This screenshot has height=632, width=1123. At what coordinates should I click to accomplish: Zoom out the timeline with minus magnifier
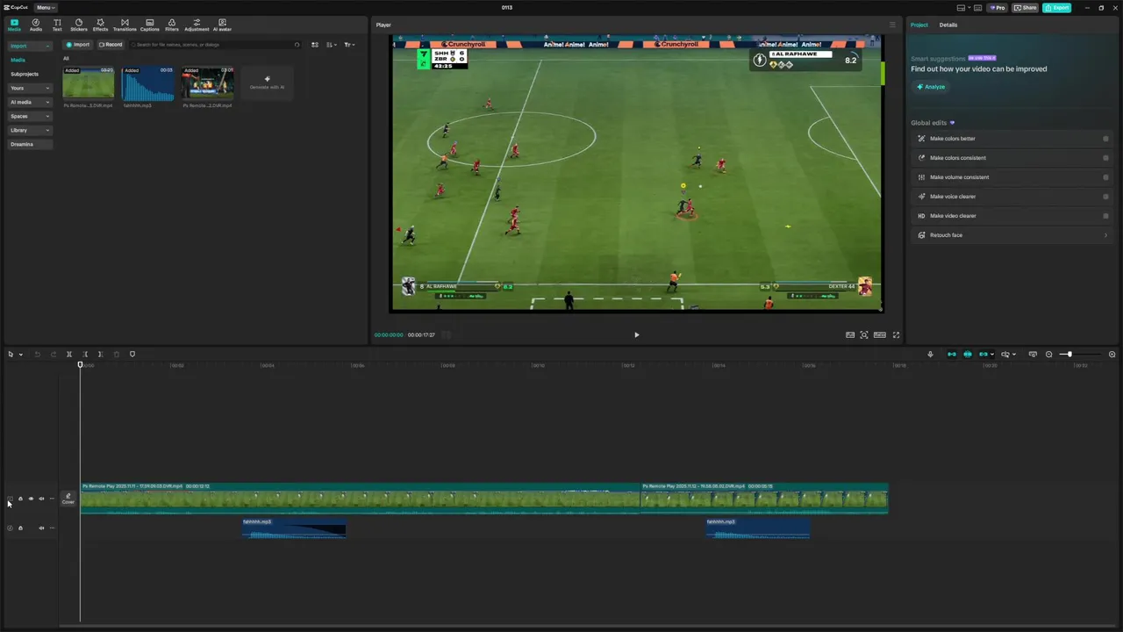coord(1048,355)
